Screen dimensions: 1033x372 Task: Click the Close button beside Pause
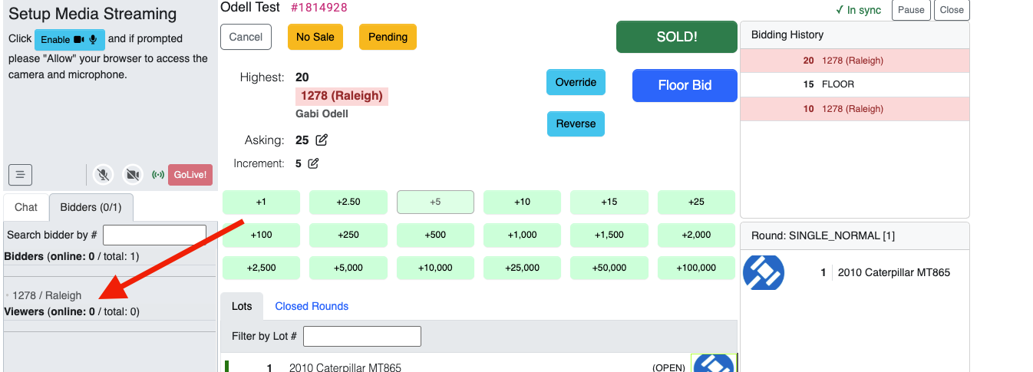click(952, 10)
